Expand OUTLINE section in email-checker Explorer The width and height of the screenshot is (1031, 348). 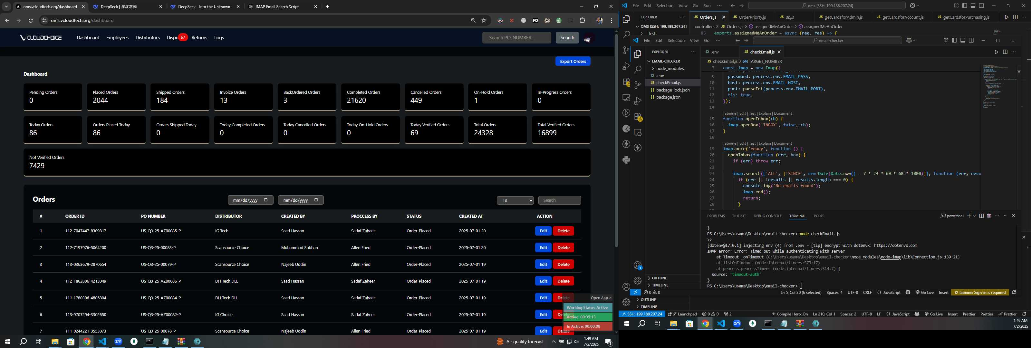click(x=659, y=278)
